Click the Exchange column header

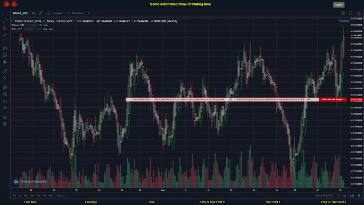[91, 202]
